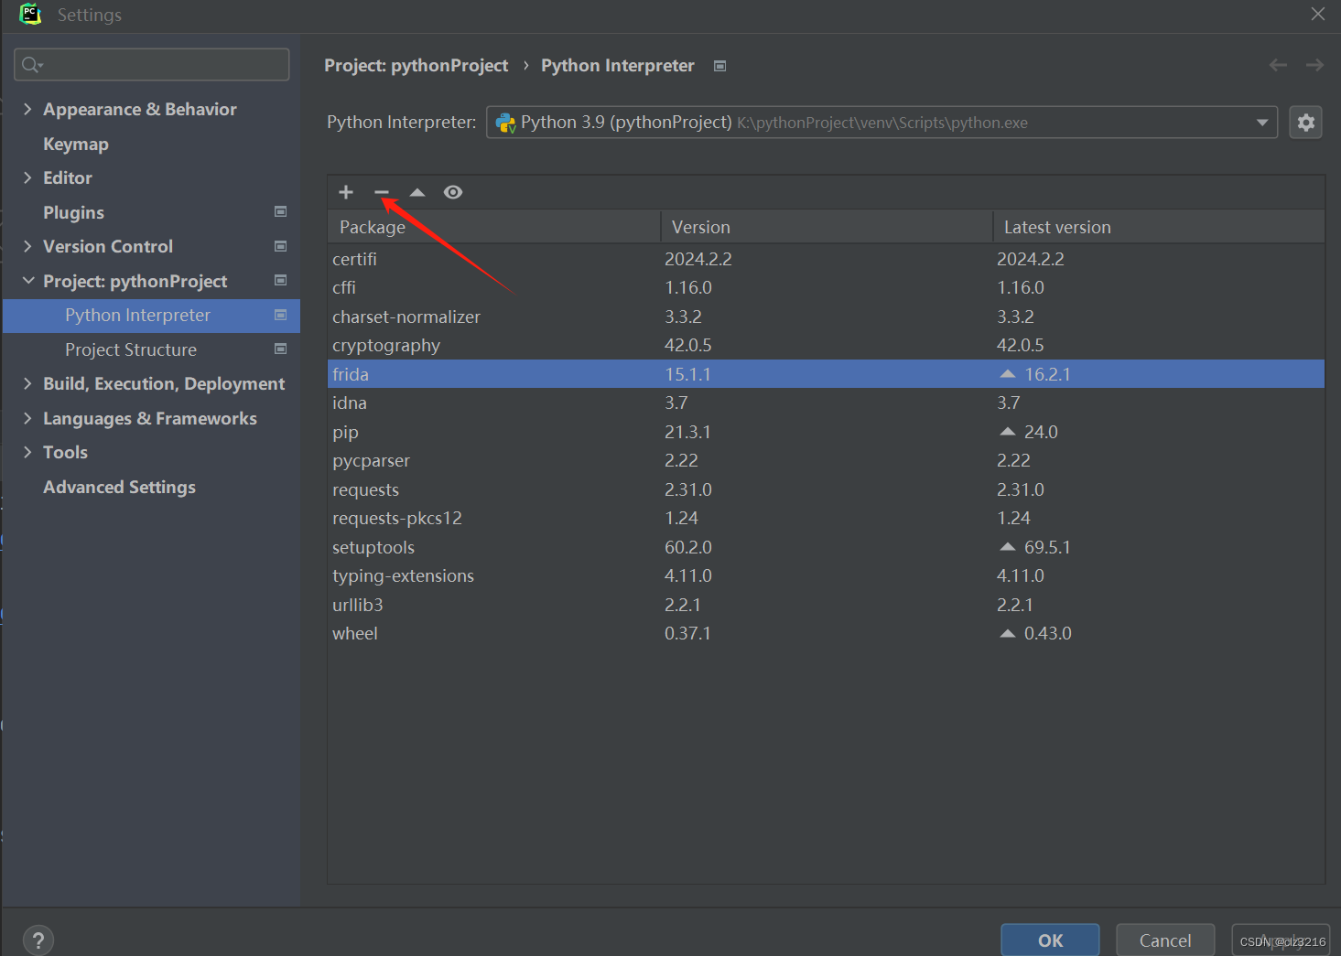
Task: Click the upgrade arrow beside pip version 24.0
Action: [1007, 431]
